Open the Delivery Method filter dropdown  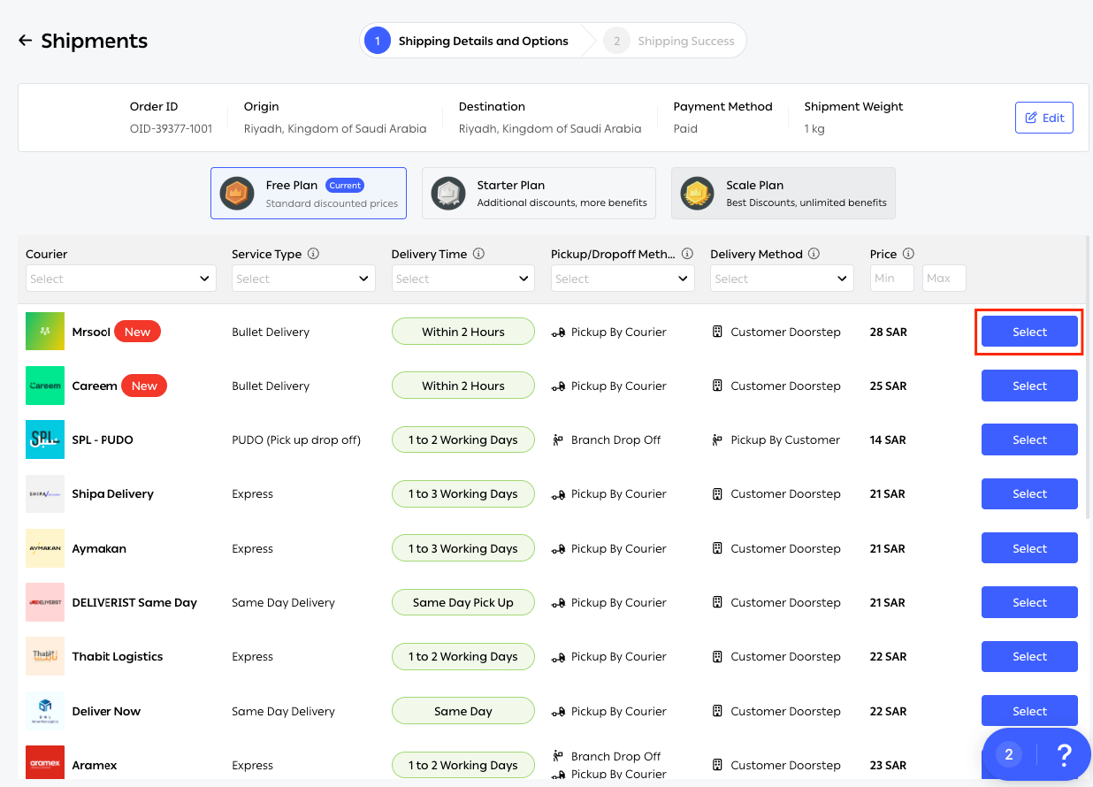(782, 279)
